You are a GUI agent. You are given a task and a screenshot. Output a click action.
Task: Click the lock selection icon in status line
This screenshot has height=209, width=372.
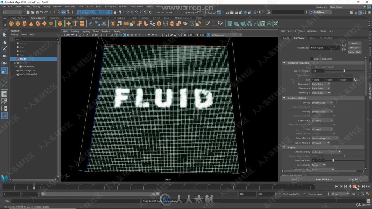(115, 12)
